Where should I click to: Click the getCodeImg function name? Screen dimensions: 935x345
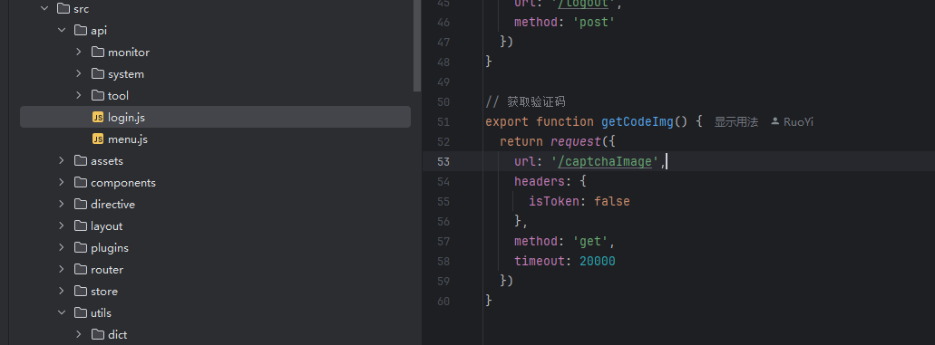click(638, 121)
